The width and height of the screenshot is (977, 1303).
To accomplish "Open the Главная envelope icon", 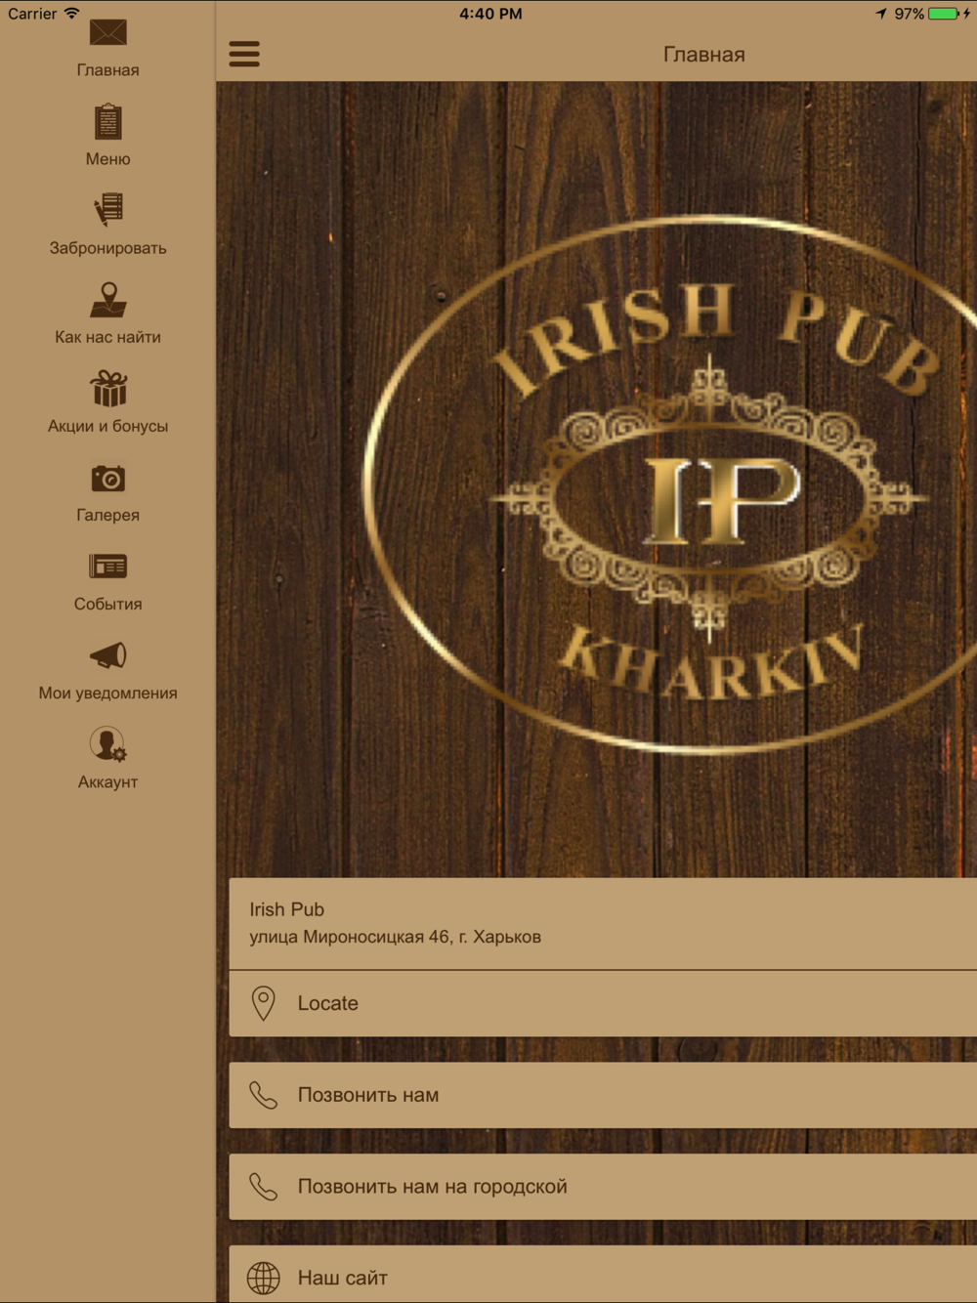I will pos(107,32).
